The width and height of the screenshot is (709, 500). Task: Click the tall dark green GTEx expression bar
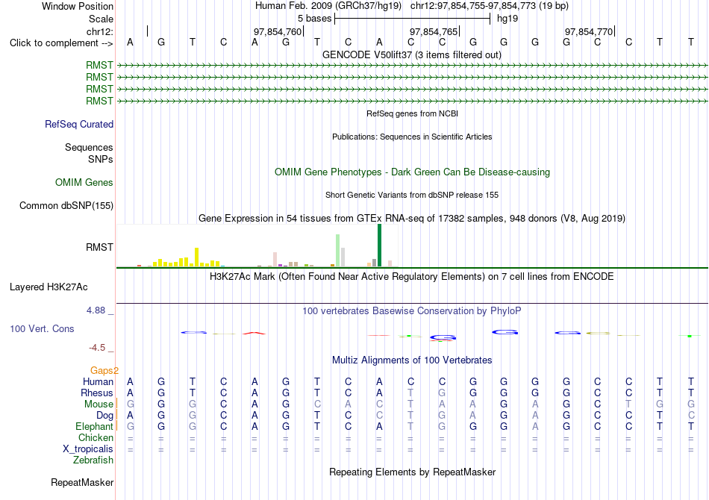point(379,246)
